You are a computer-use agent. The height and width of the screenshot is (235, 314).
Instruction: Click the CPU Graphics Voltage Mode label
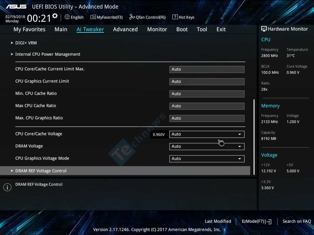42,158
